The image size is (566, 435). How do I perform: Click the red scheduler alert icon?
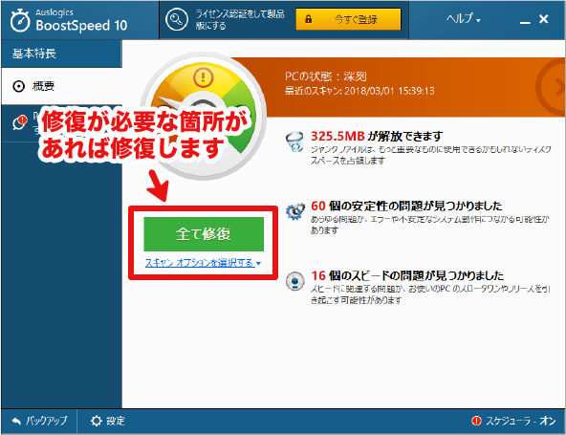(477, 421)
